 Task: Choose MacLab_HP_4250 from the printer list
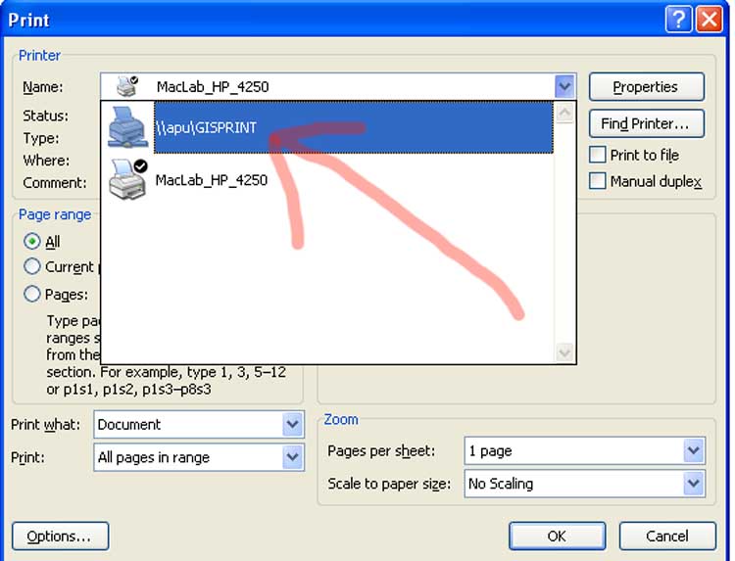click(x=212, y=180)
